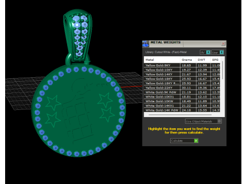Select the White Gold:9K PdW row
246x184 pixels.
182,92
